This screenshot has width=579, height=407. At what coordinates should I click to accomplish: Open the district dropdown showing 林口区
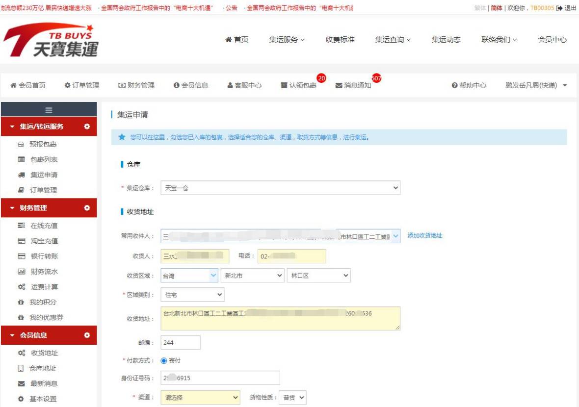coord(318,275)
